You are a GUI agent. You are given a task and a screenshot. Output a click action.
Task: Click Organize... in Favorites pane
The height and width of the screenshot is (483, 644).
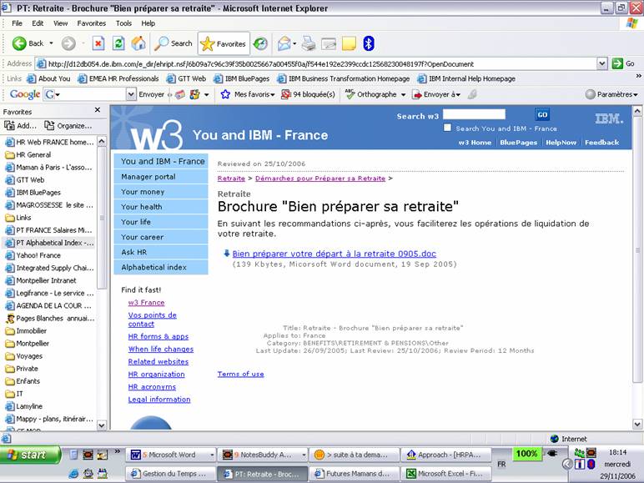(x=68, y=126)
